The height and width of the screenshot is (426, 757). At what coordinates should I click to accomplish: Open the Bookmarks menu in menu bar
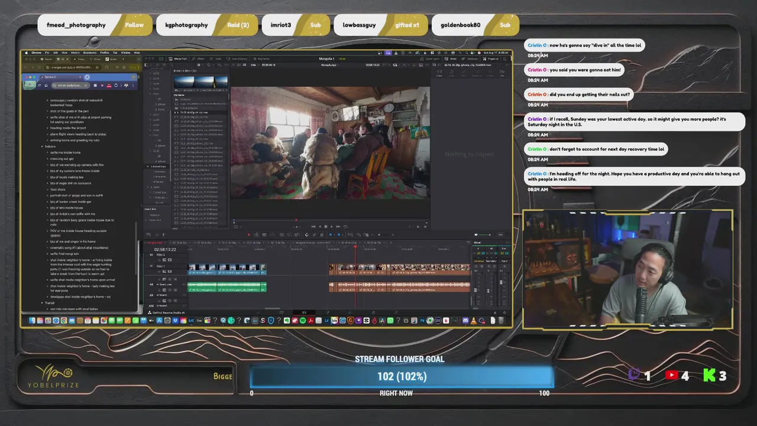[x=90, y=53]
